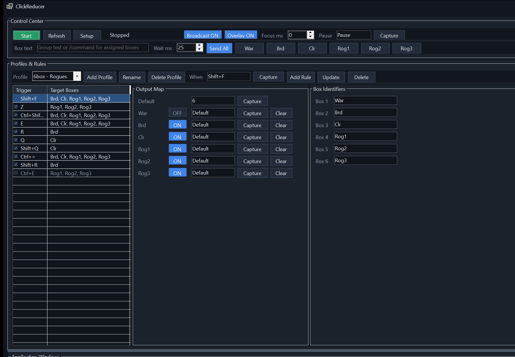Click the Box text input field
Image resolution: width=515 pixels, height=357 pixels.
(93, 47)
